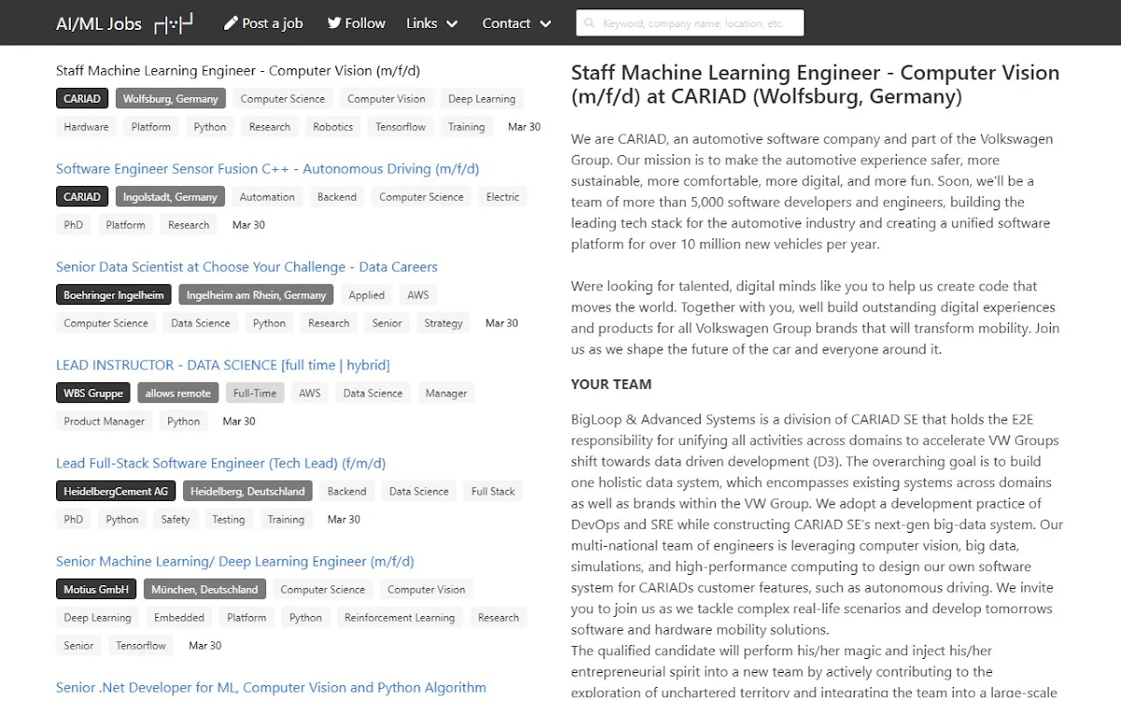This screenshot has height=701, width=1121.
Task: Click the Testing tag
Action: (x=229, y=520)
